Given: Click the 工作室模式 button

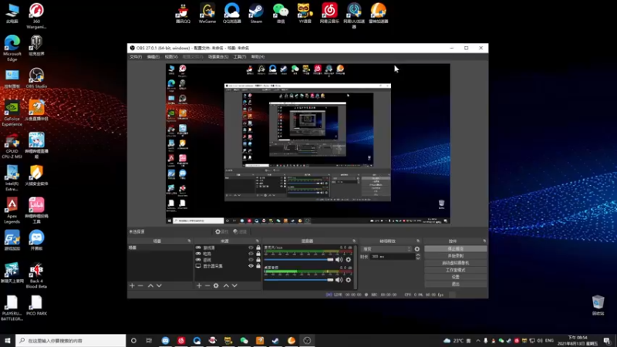Looking at the screenshot, I should tap(455, 270).
